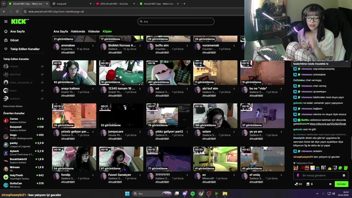Open the chat shop icon
352x198 pixels.
click(308, 184)
